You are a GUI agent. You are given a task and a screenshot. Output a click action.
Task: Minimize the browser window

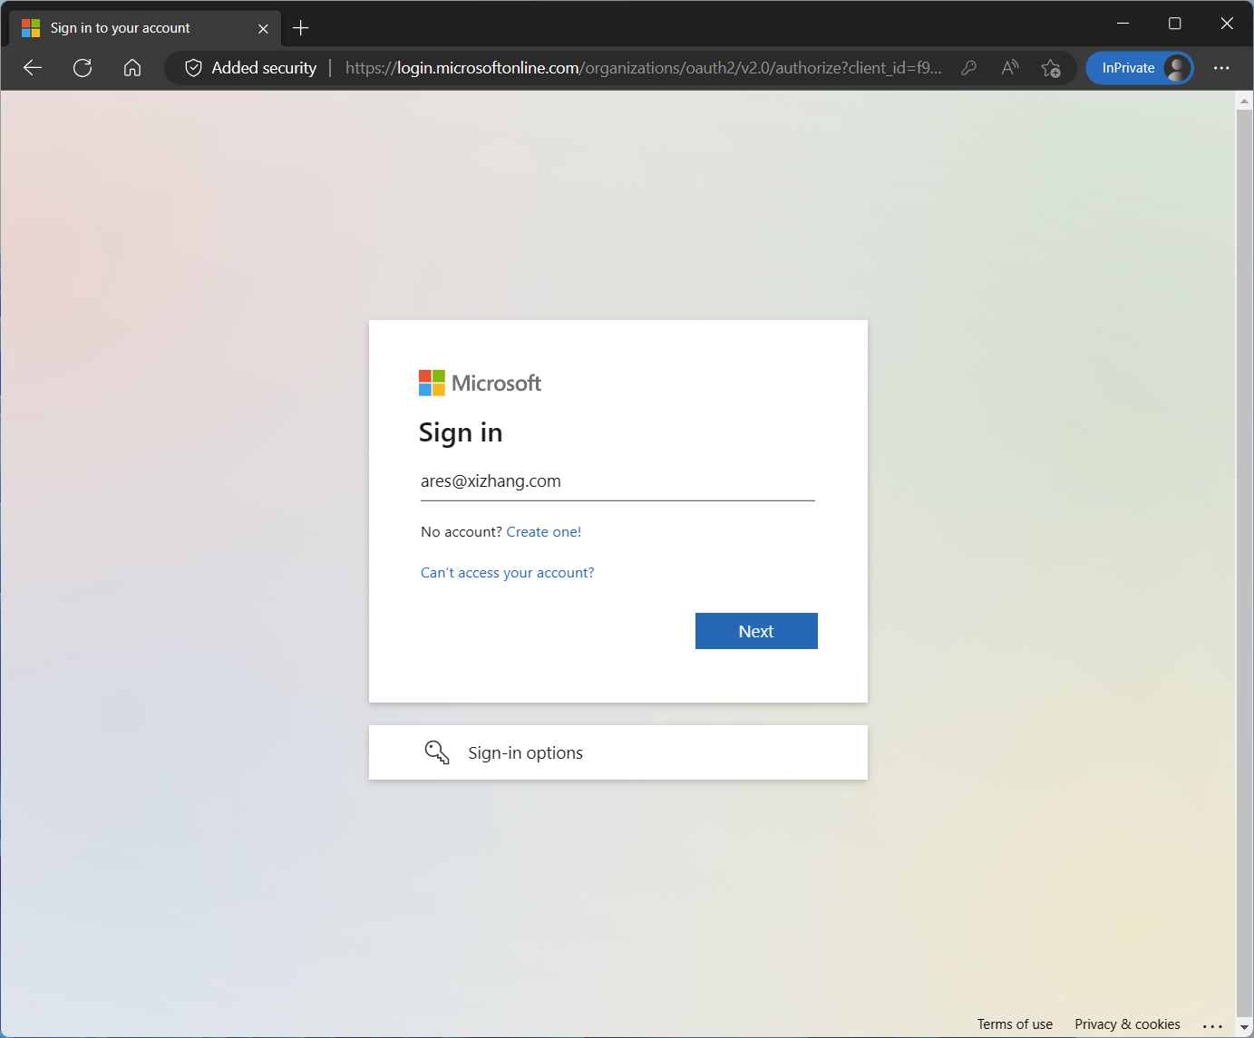[1123, 24]
